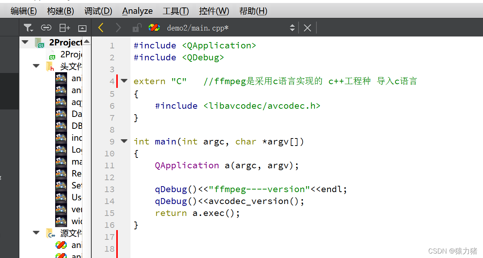This screenshot has height=258, width=483.
Task: Fold the main function at line 9
Action: pyautogui.click(x=124, y=141)
